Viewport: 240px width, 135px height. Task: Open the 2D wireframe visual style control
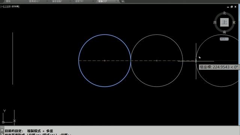(x=14, y=7)
